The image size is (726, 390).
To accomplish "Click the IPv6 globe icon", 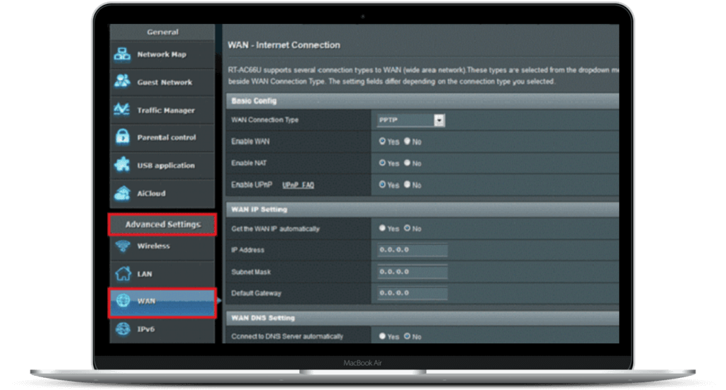I will 123,328.
